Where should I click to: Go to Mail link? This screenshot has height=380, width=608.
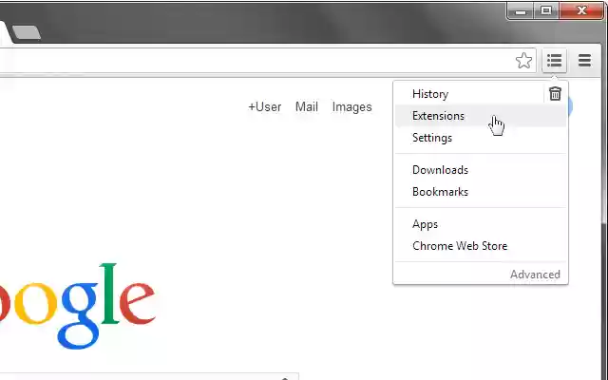(x=306, y=106)
